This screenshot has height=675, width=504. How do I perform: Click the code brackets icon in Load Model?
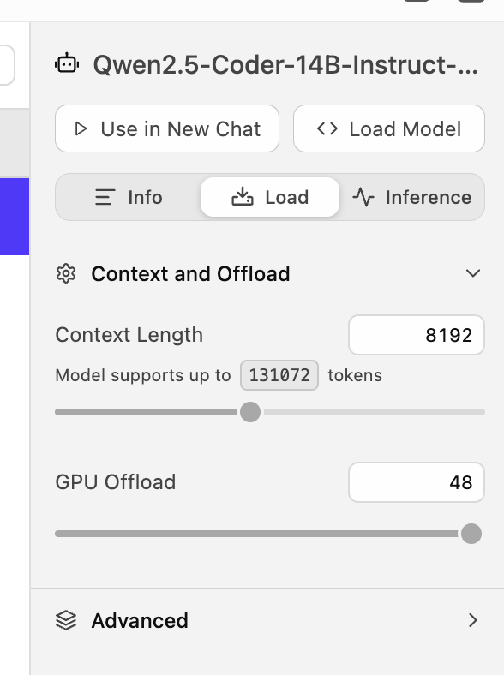coord(327,128)
